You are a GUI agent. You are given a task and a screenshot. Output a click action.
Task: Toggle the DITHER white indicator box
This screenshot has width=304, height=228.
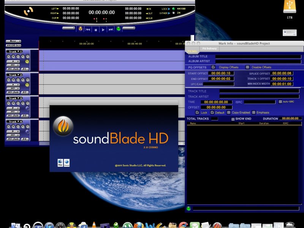[x=174, y=13]
